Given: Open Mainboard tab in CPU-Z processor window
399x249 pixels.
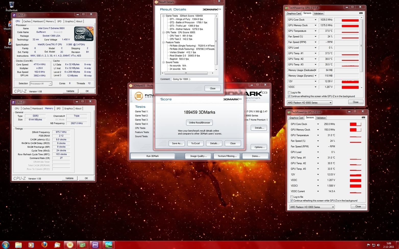Looking at the screenshot, I should click(x=38, y=21).
